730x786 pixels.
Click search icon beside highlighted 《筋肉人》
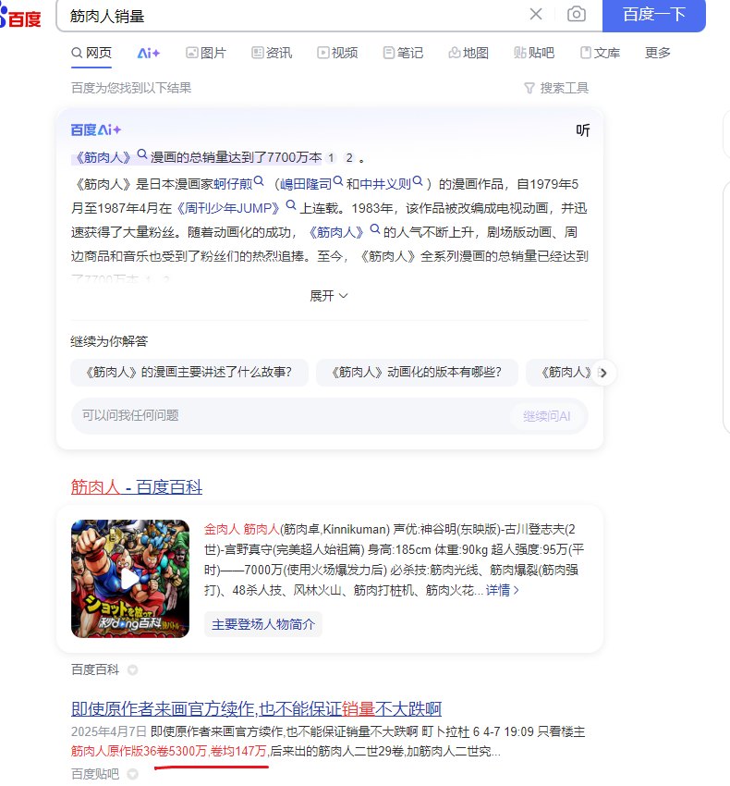coord(142,154)
